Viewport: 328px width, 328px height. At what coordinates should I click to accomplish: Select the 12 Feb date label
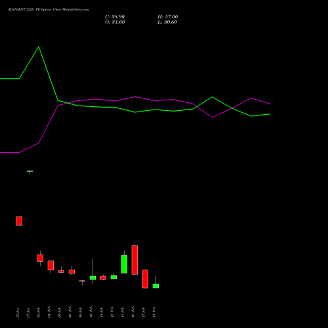pos(112,312)
